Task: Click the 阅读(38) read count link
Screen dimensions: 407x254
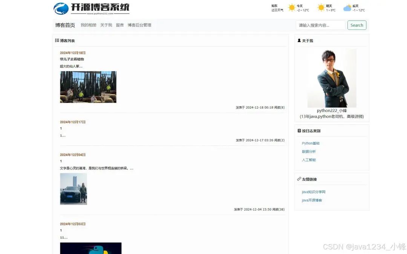Action: (279, 209)
